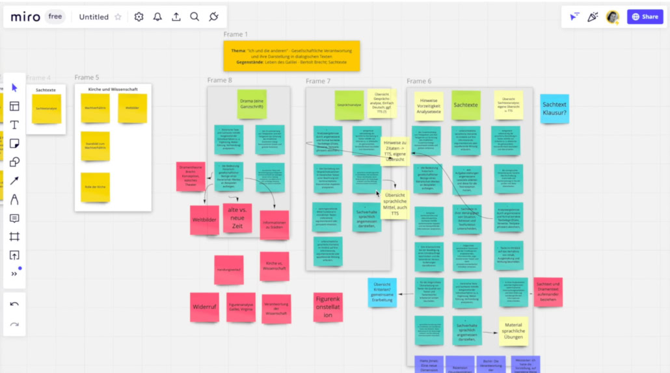This screenshot has width=670, height=373.
Task: Click the reactions party popper icon
Action: click(593, 17)
